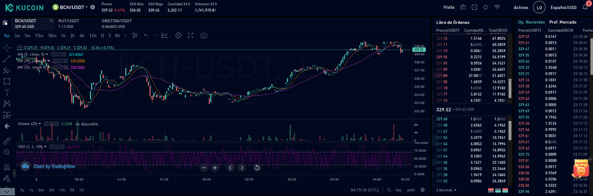The height and width of the screenshot is (196, 593).
Task: Open the indicators chart icon
Action: point(165,36)
